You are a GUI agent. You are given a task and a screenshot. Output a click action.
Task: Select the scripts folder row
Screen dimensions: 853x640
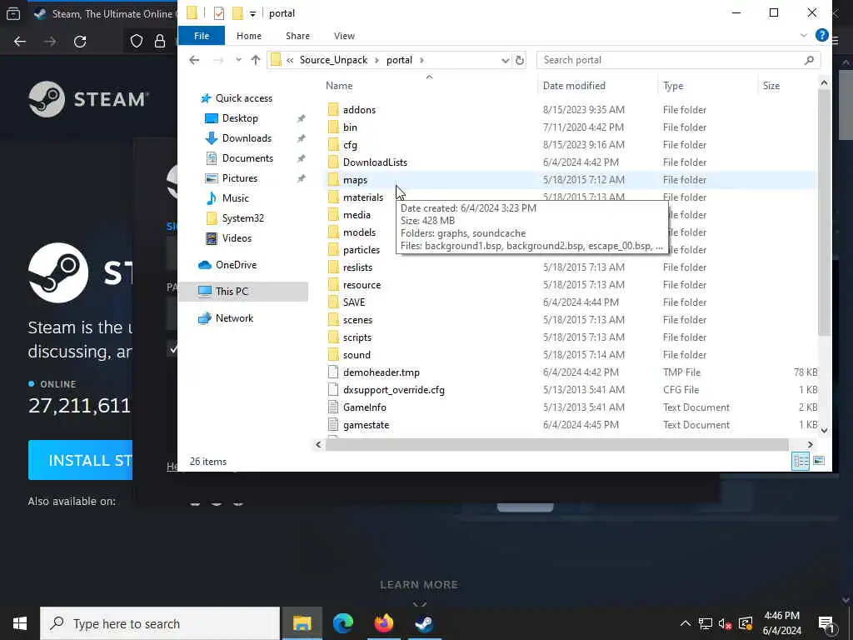pyautogui.click(x=572, y=337)
